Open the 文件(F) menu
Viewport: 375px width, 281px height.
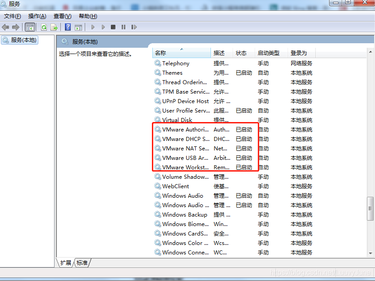click(13, 16)
